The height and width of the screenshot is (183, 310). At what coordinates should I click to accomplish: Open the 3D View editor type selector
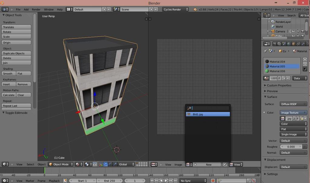click(x=5, y=164)
